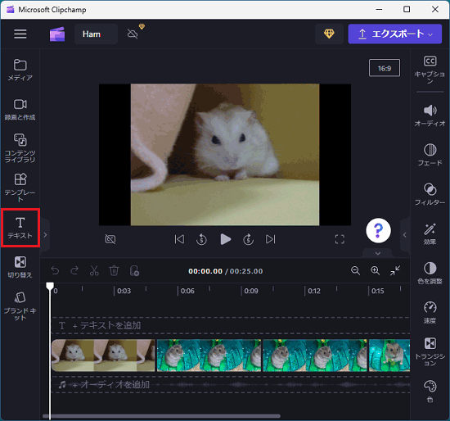Fit the timeline to the screen
Image resolution: width=450 pixels, height=421 pixels.
click(395, 271)
